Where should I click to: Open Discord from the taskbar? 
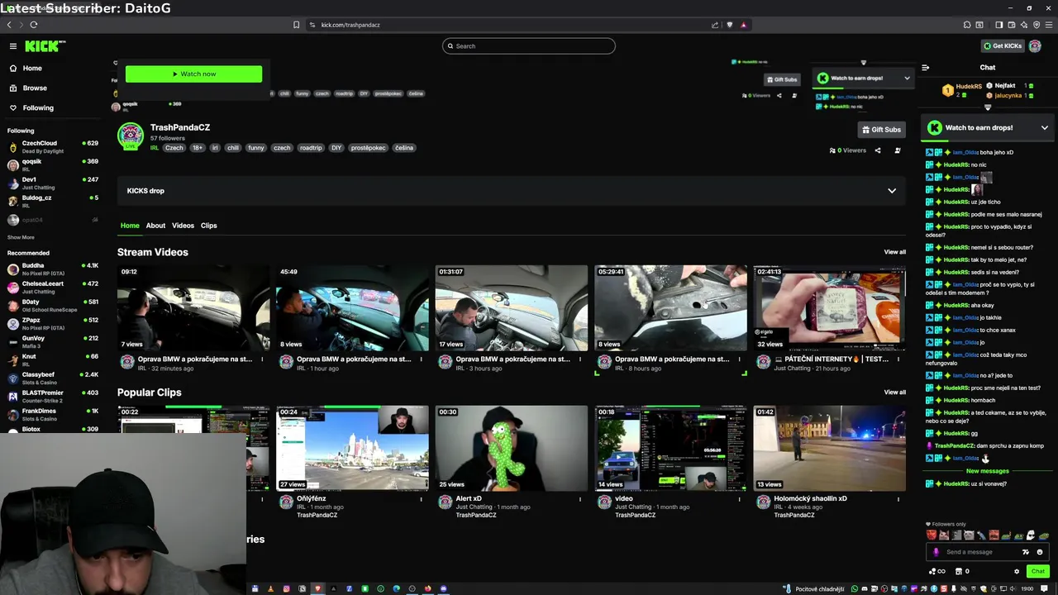tap(443, 588)
